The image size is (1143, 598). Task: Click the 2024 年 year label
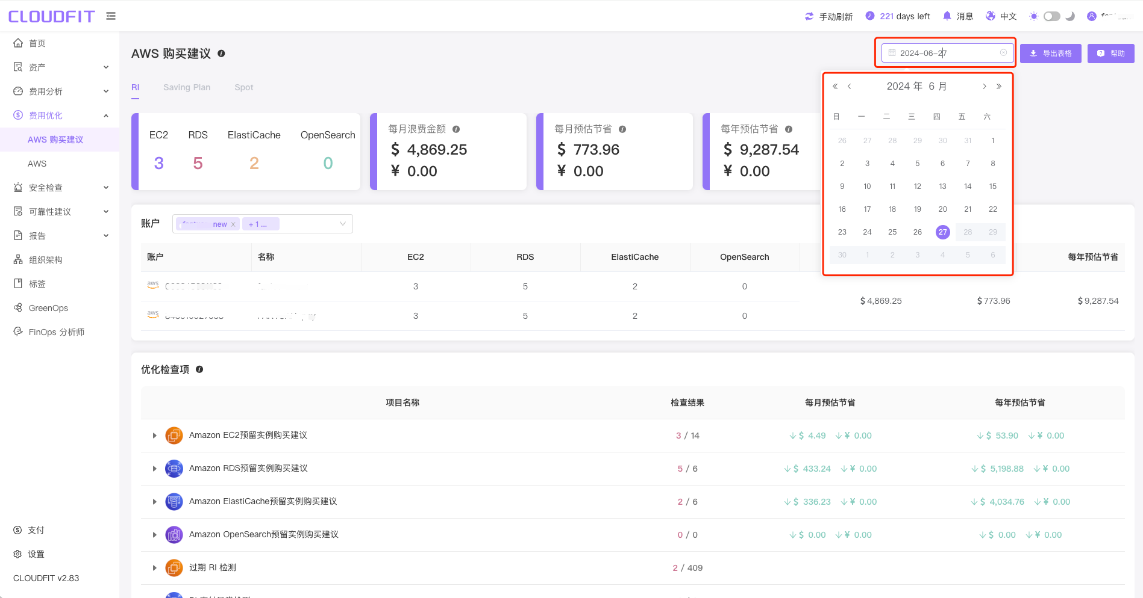click(x=904, y=86)
